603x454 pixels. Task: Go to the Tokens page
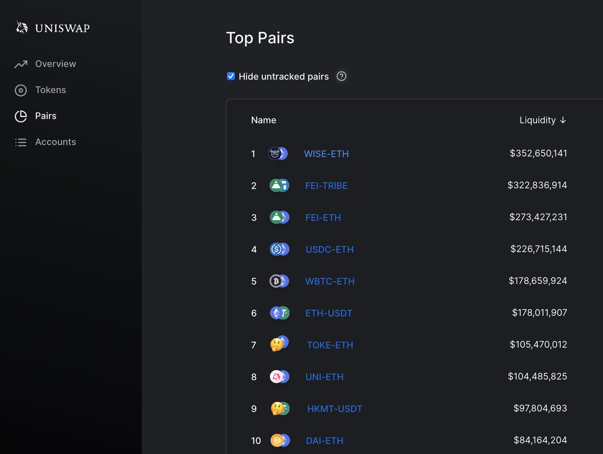tap(50, 90)
